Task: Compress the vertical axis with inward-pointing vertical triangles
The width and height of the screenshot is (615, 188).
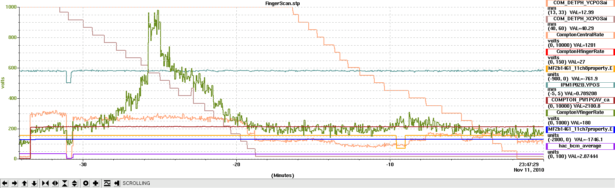Action: coord(65,183)
